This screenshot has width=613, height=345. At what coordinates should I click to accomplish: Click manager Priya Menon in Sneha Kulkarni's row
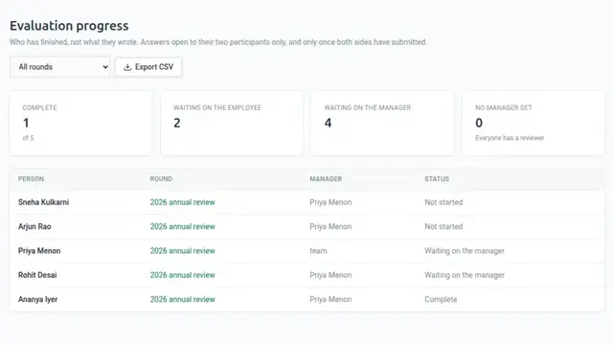(x=330, y=202)
